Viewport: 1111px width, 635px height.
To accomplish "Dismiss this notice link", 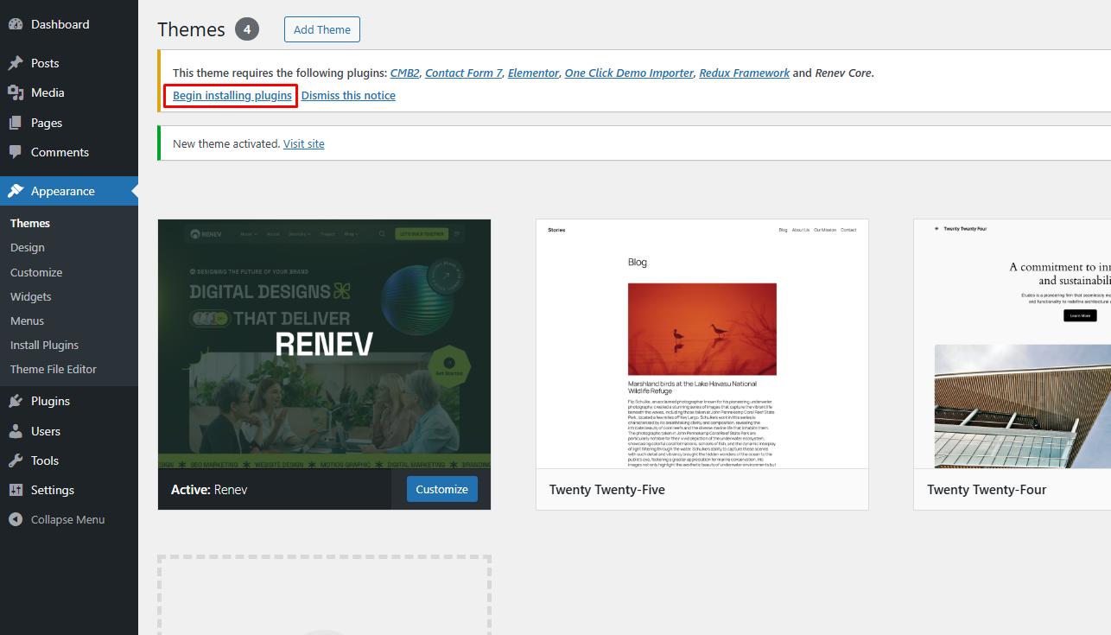I will point(348,95).
